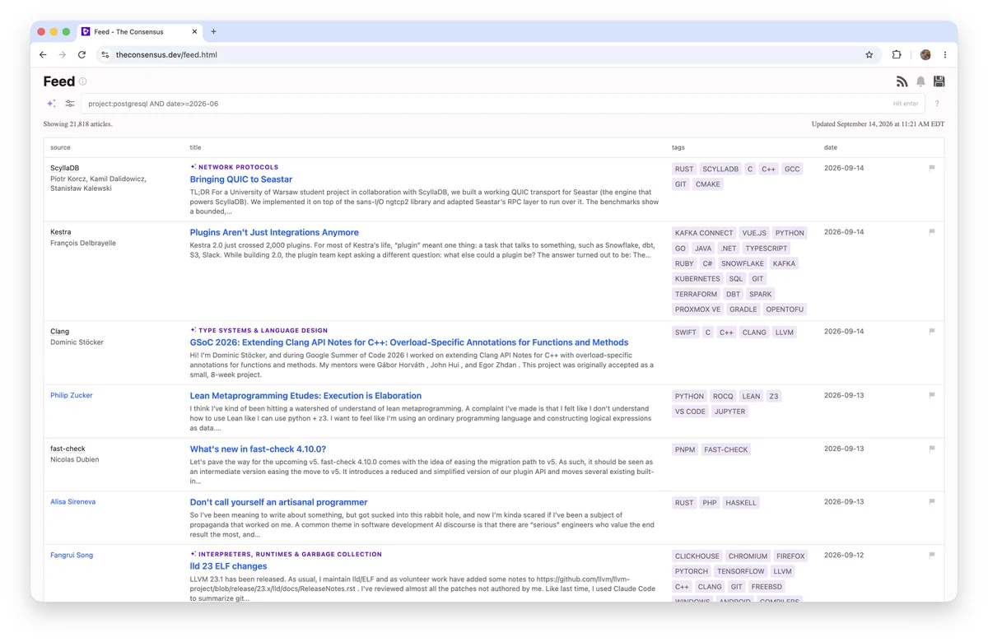
Task: Open Lean Metaprogramming Etudes article
Action: point(305,396)
